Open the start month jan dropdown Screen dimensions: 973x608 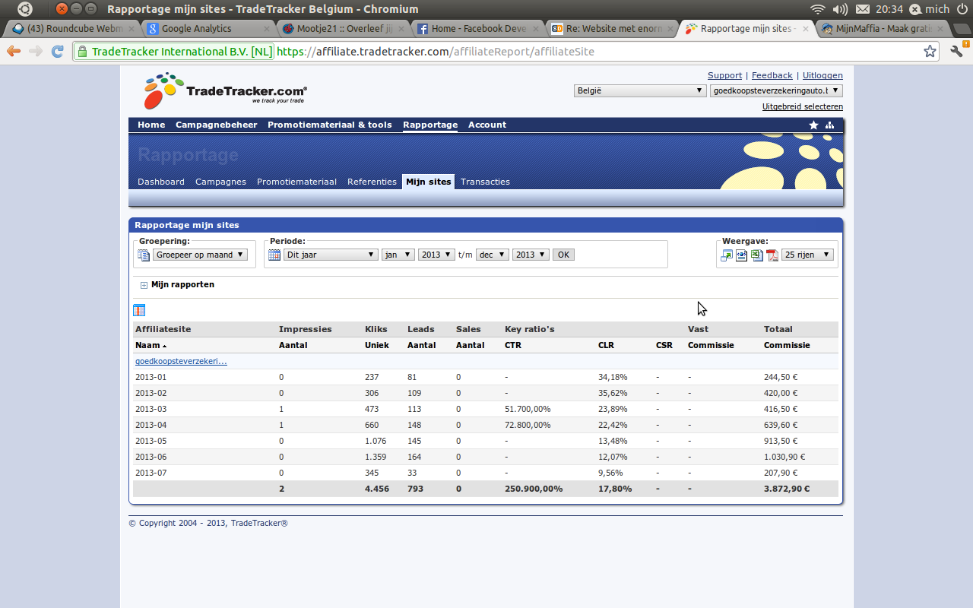tap(398, 255)
